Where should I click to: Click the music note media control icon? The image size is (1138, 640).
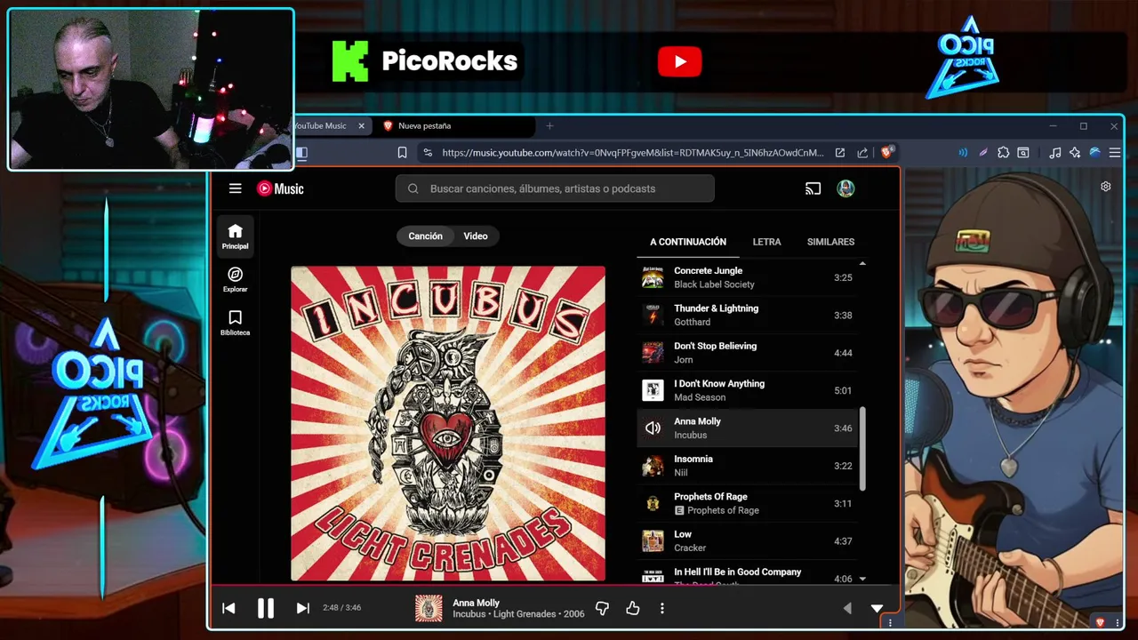tap(1054, 152)
